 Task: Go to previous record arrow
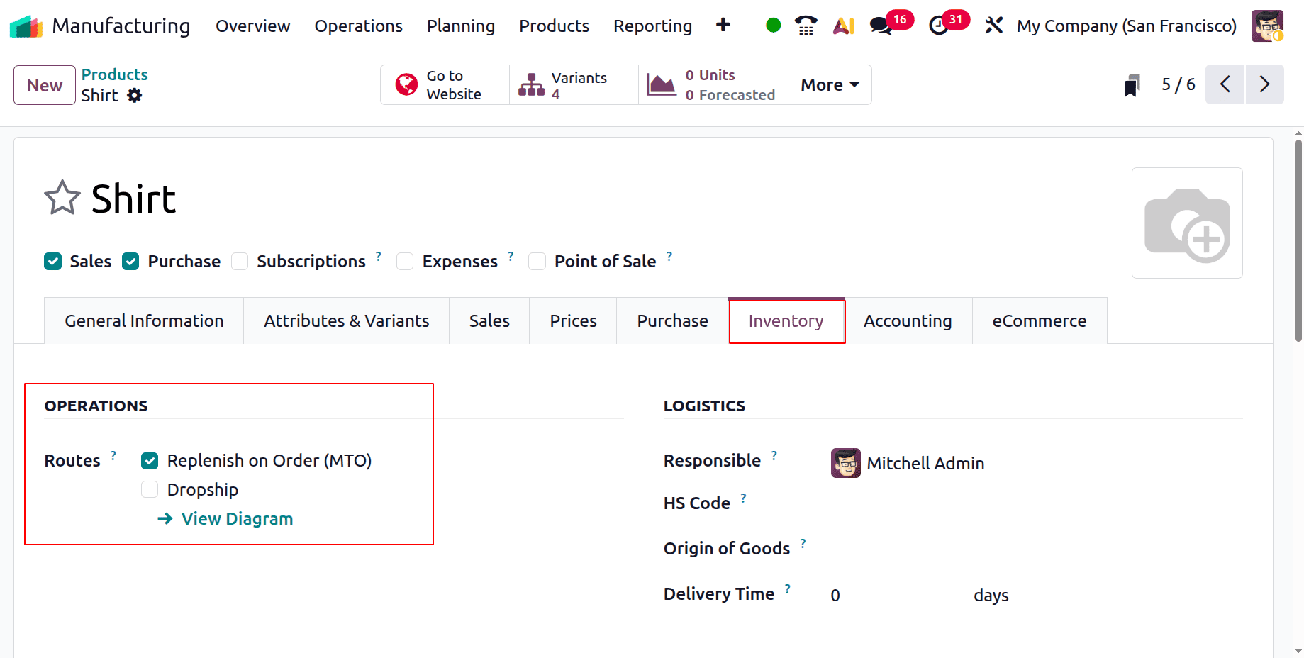[x=1225, y=84]
